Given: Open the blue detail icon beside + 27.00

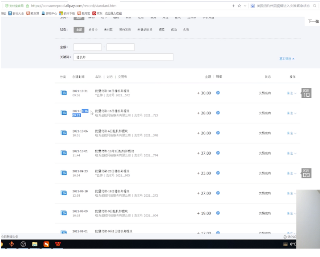Looking at the screenshot, I should point(218,193).
